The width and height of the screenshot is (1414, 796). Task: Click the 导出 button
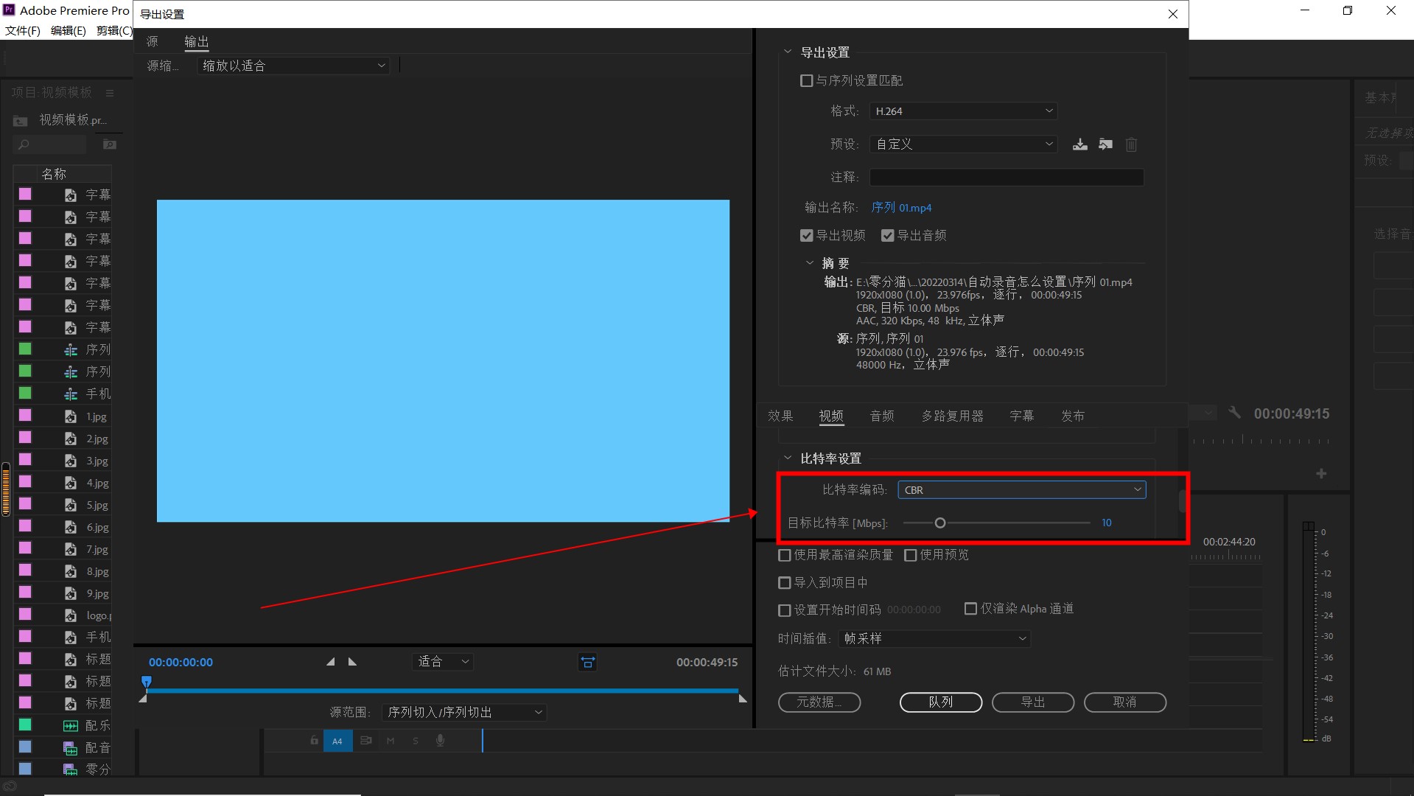click(1032, 702)
